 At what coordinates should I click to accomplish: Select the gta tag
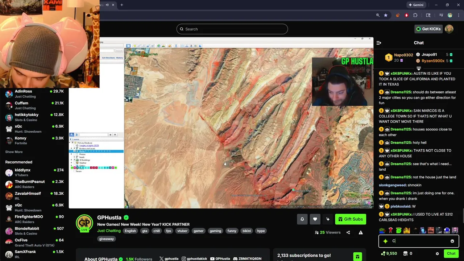(145, 231)
